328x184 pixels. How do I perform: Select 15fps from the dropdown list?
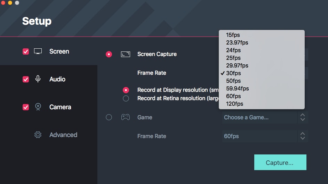[233, 35]
